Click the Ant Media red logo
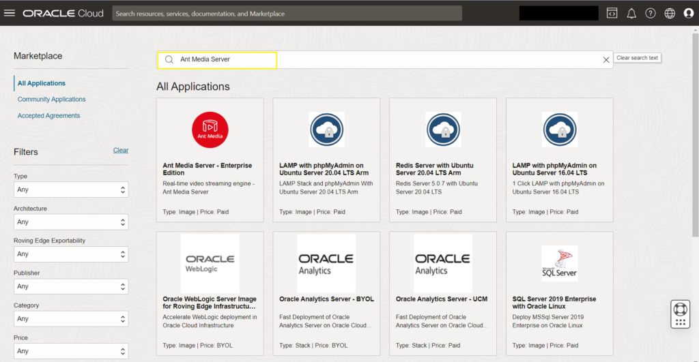699x362 pixels. click(210, 130)
